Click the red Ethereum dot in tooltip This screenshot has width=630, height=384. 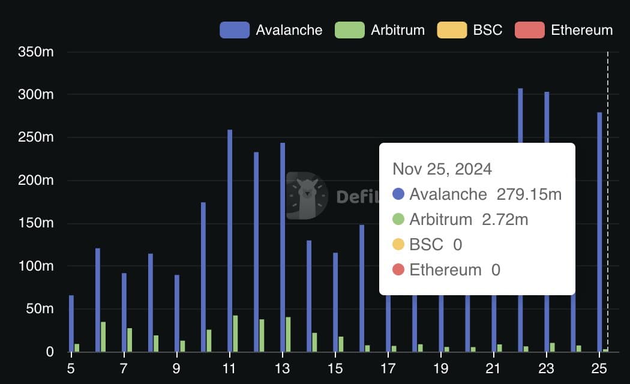(x=398, y=269)
